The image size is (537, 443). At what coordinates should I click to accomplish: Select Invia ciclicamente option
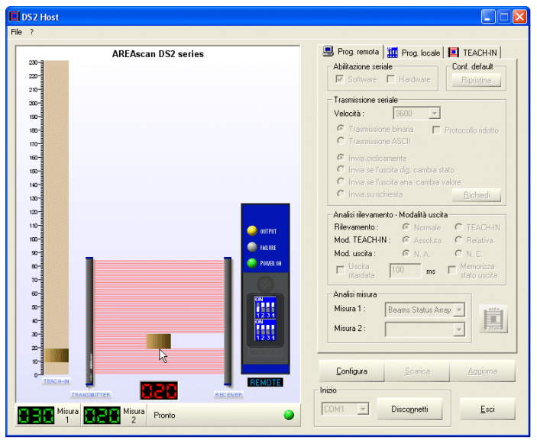click(341, 158)
